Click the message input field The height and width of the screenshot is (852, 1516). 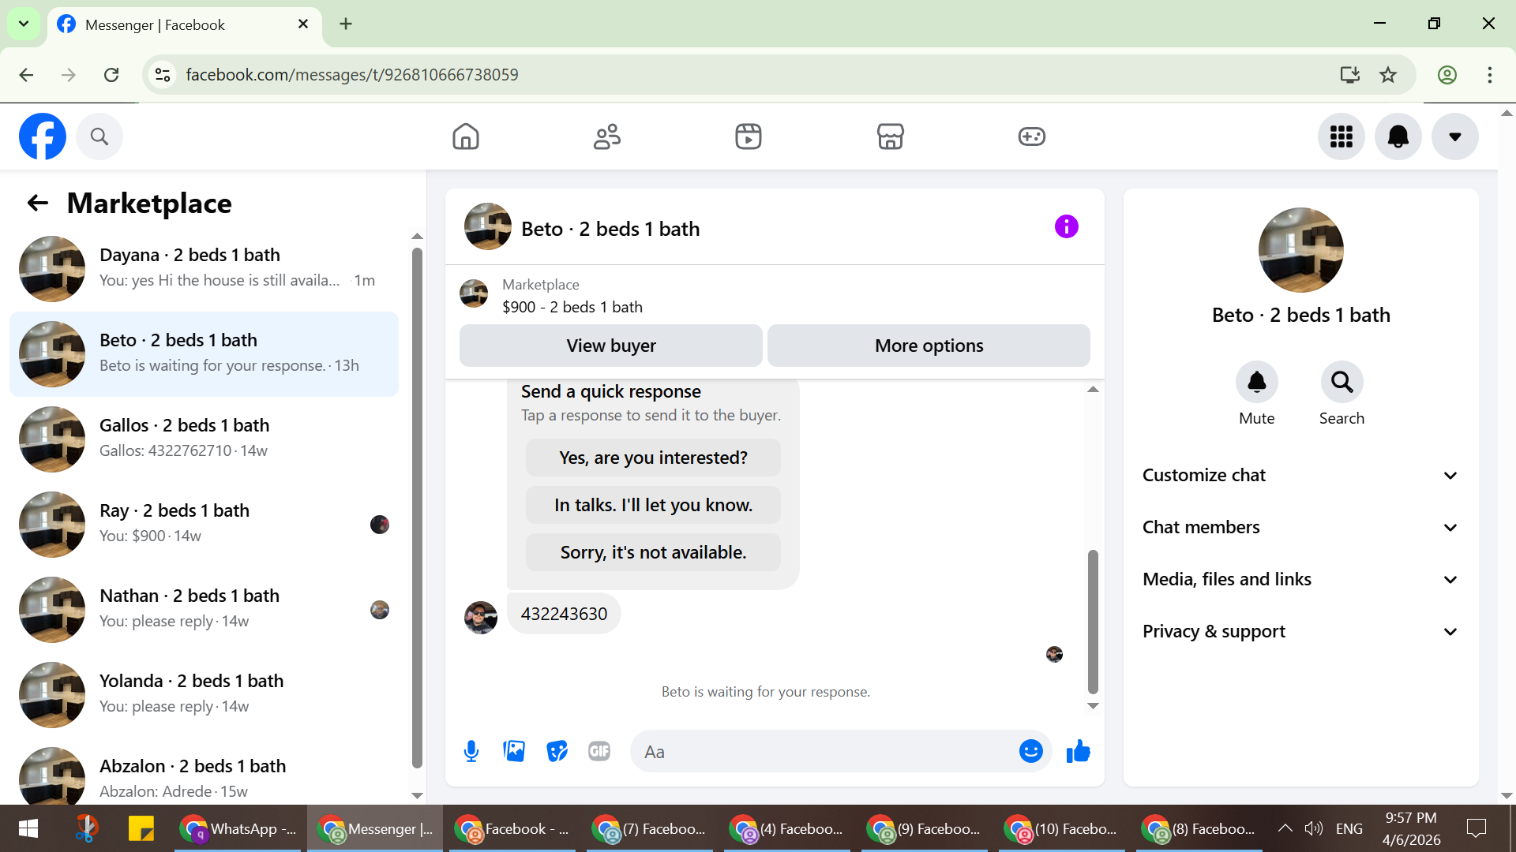825,752
